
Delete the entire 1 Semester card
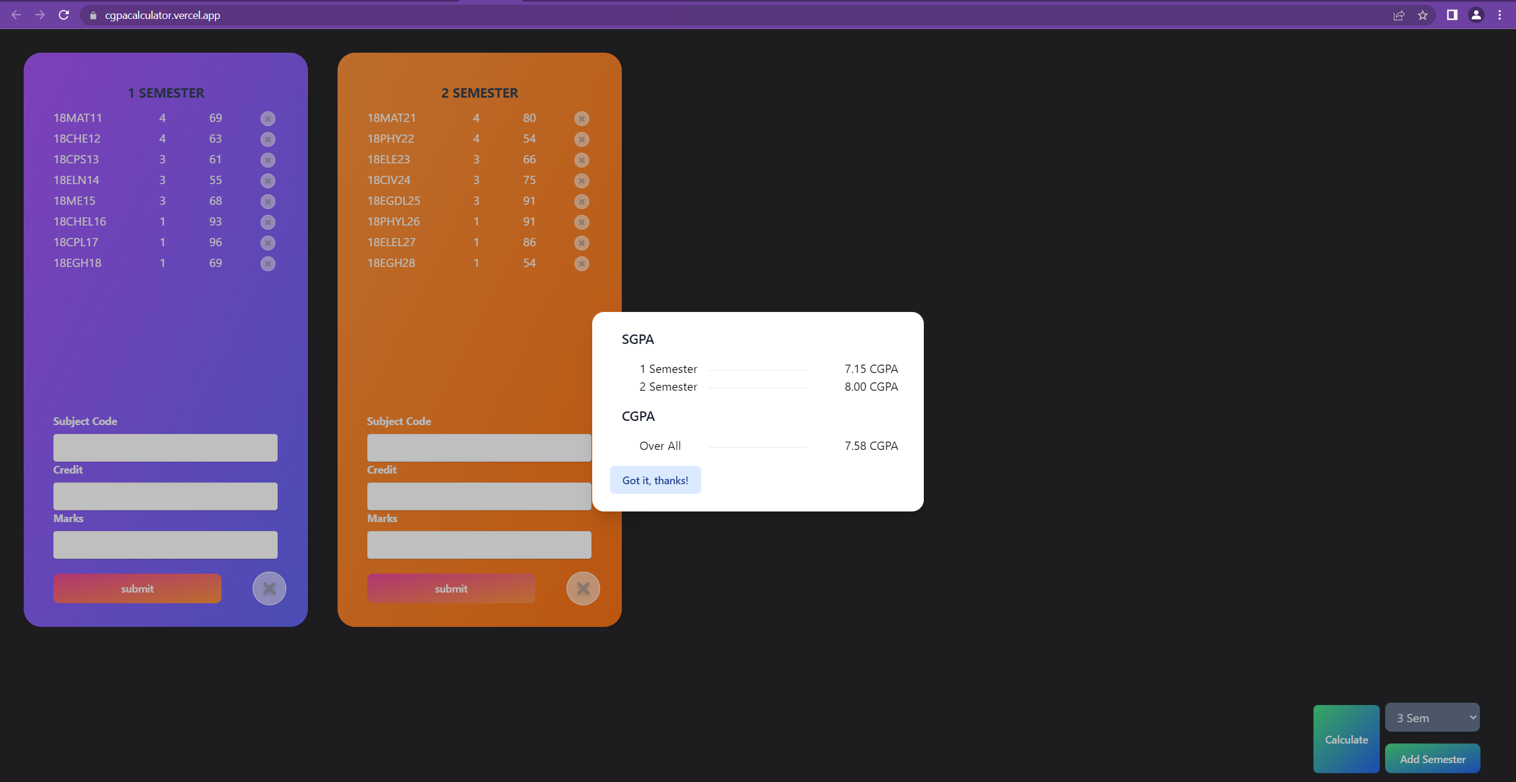[269, 588]
